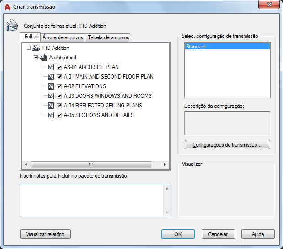Click the right arrow of the horizontal scrollbar
The height and width of the screenshot is (249, 283).
tap(165, 164)
